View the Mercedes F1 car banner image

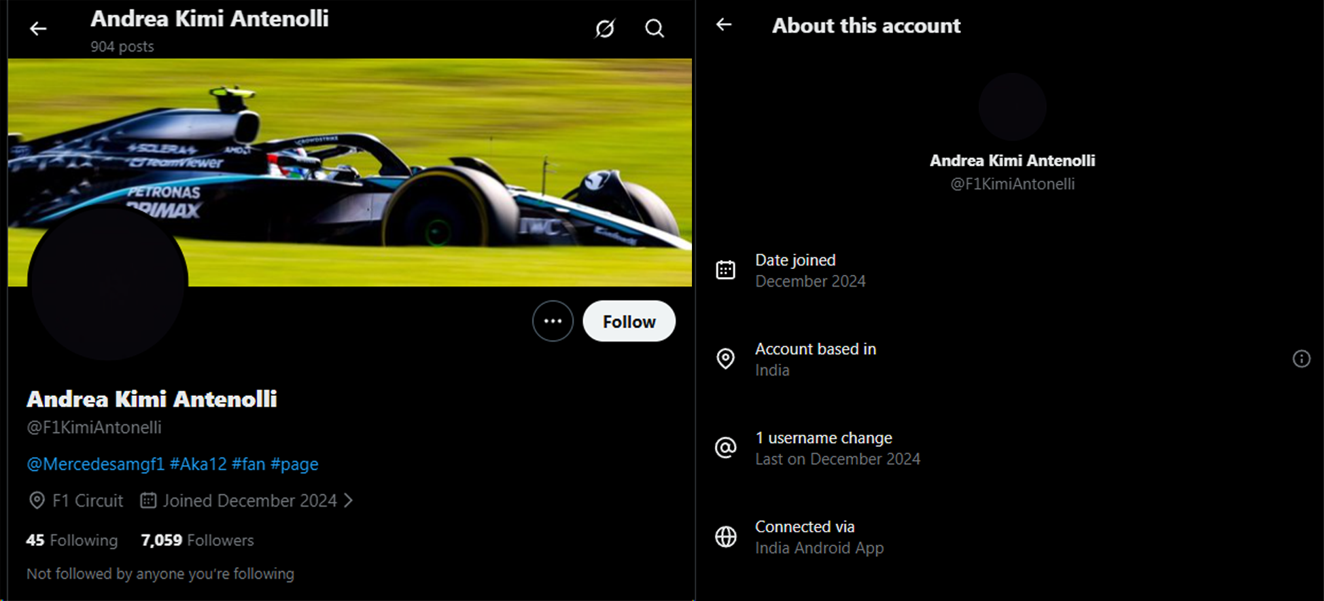(350, 172)
